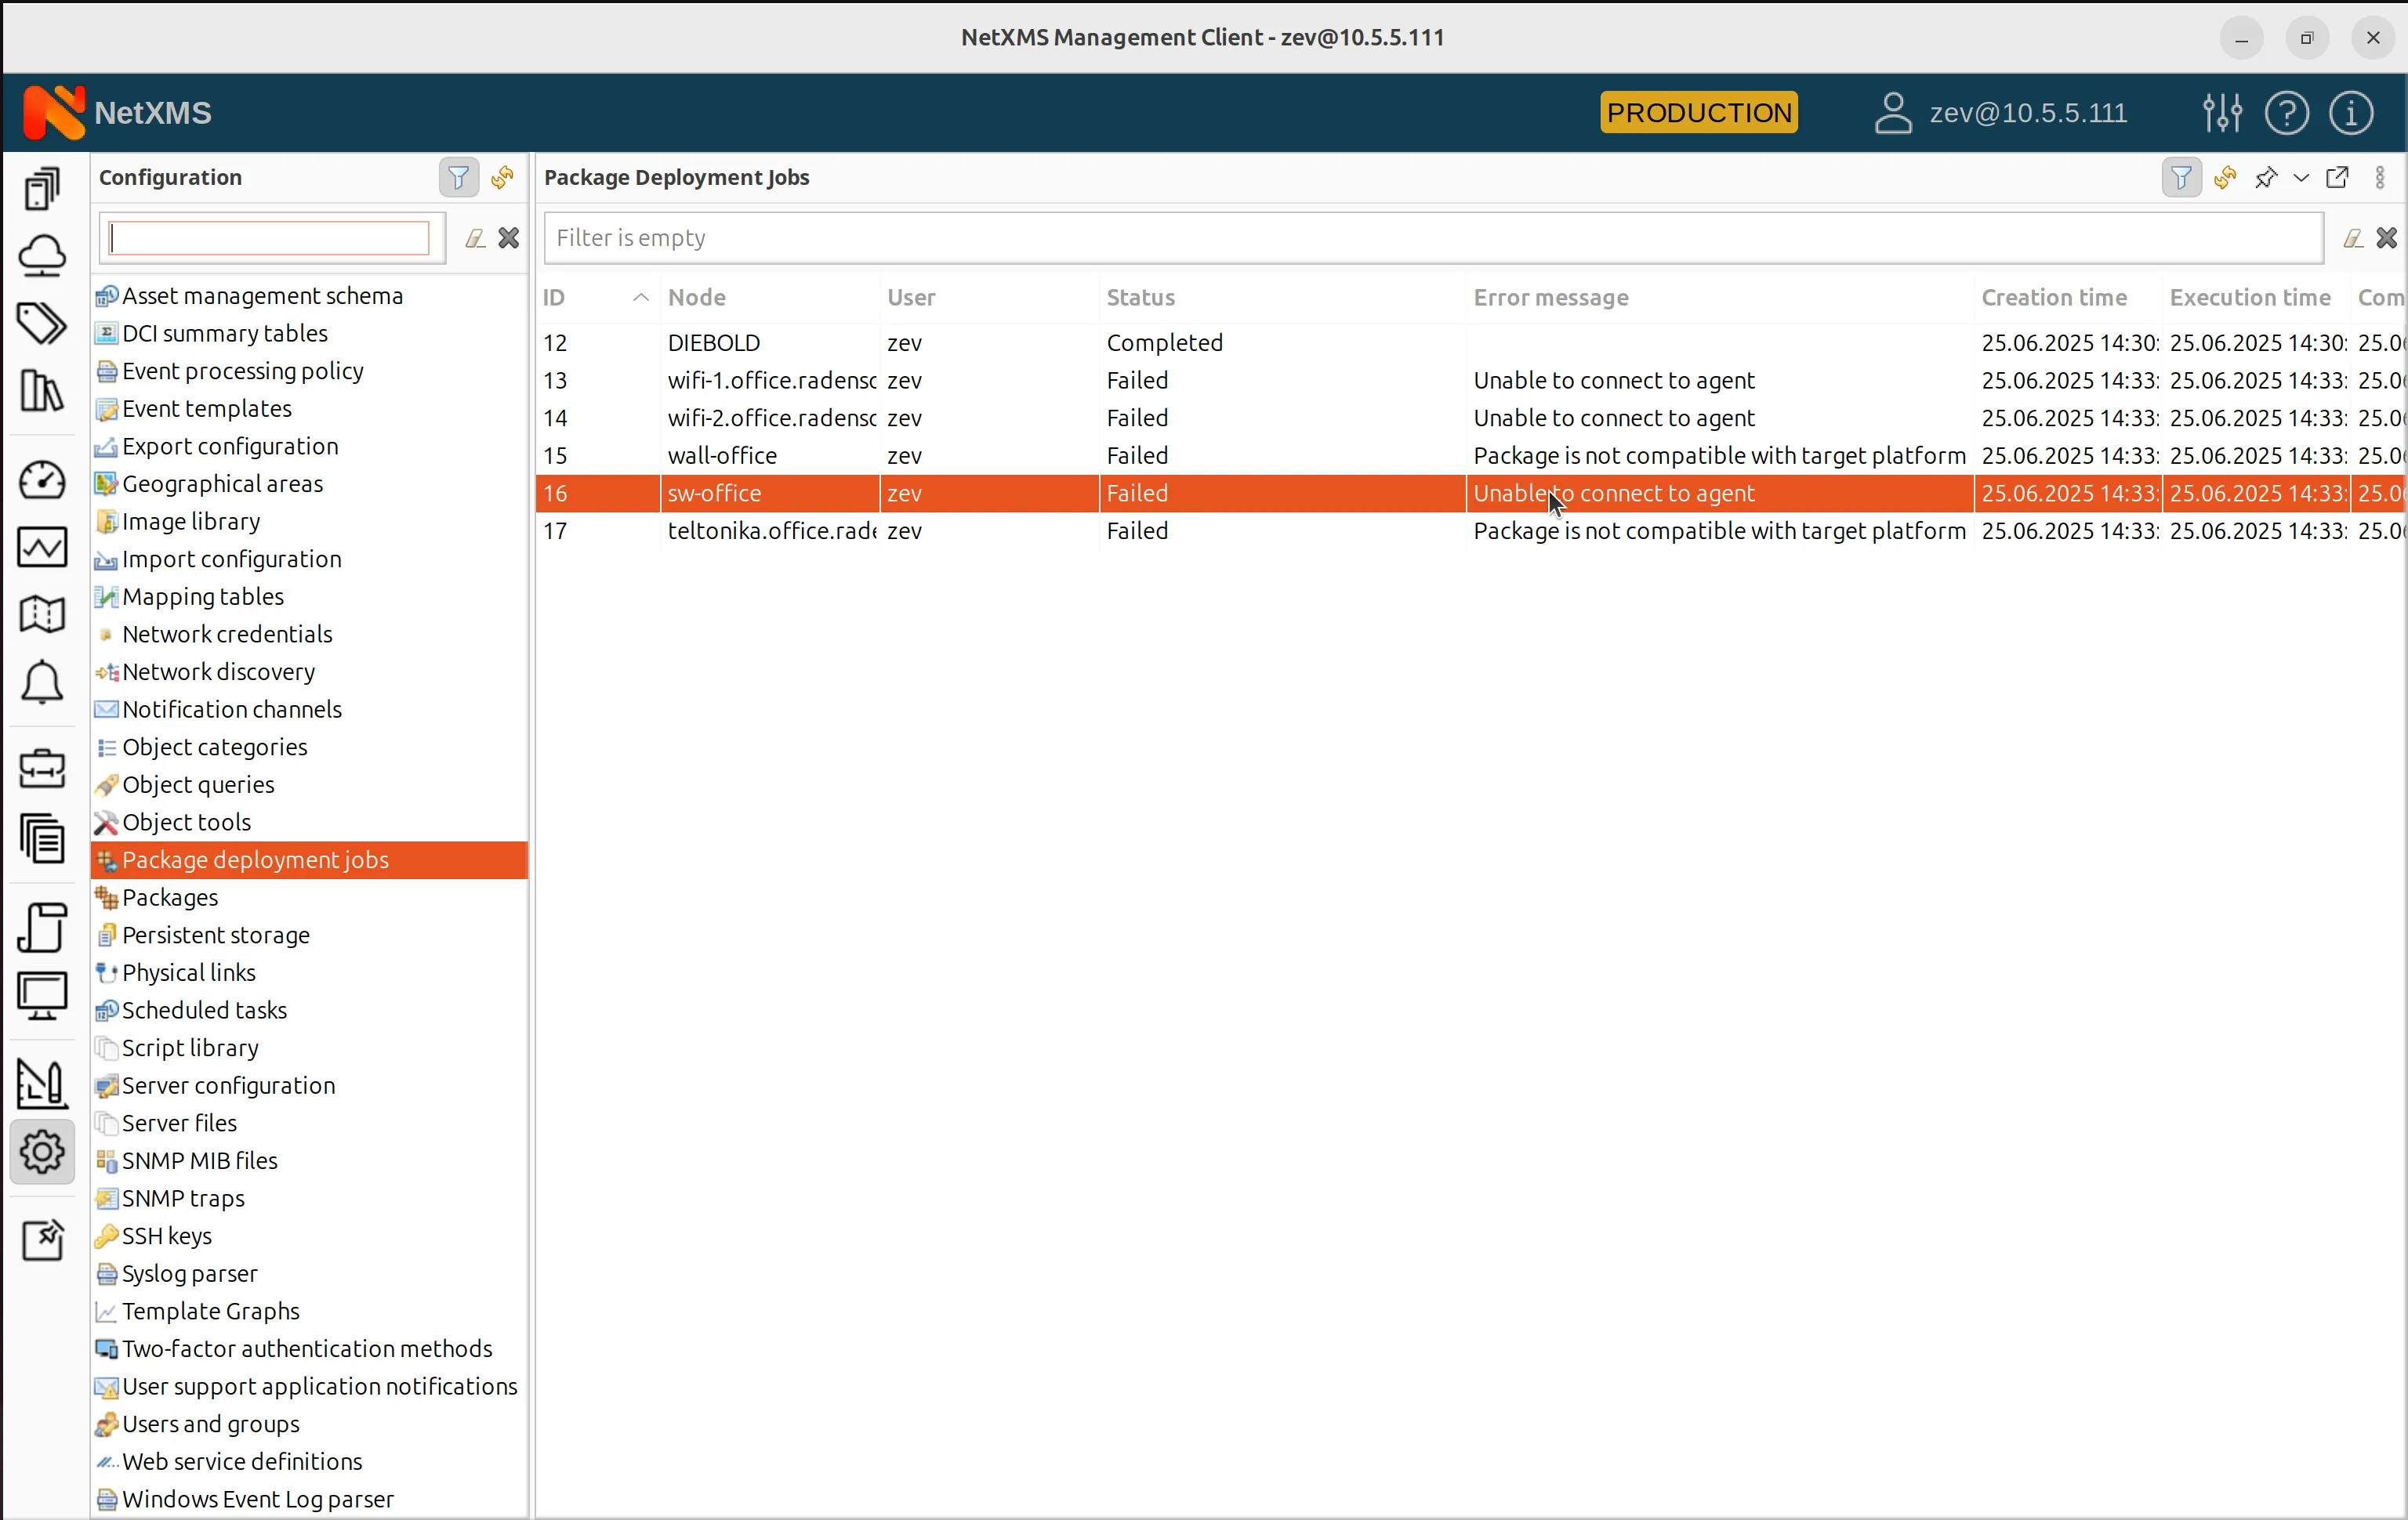Open the Network Maps perspective

42,613
